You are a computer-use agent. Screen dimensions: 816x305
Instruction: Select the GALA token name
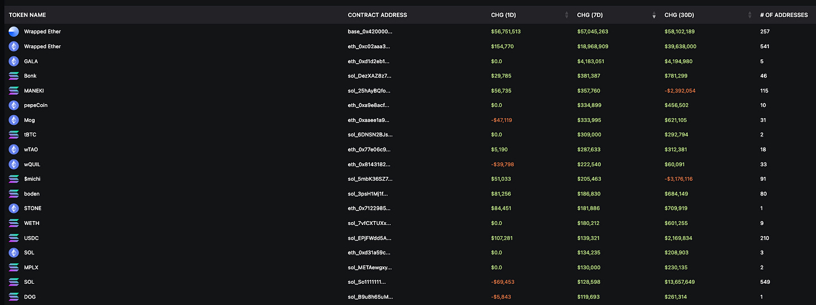tap(31, 61)
